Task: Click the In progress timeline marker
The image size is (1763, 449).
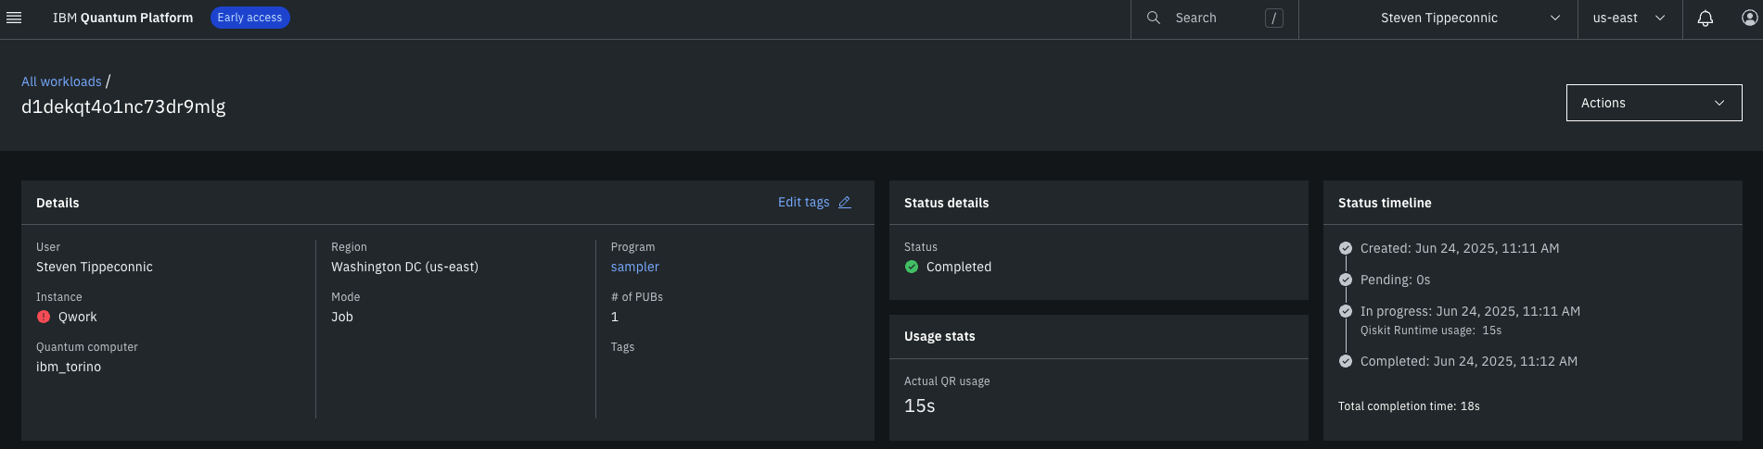Action: 1346,311
